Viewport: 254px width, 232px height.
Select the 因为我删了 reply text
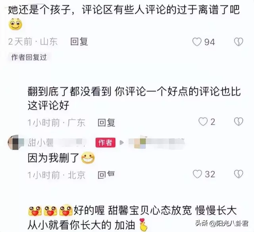coord(53,158)
